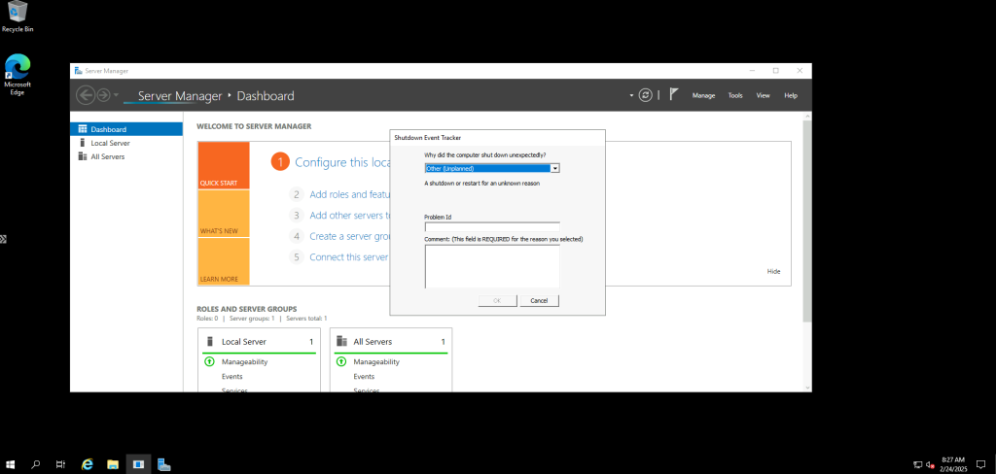Launch Internet Explorer from taskbar
Screen dimensions: 996x474
point(88,464)
